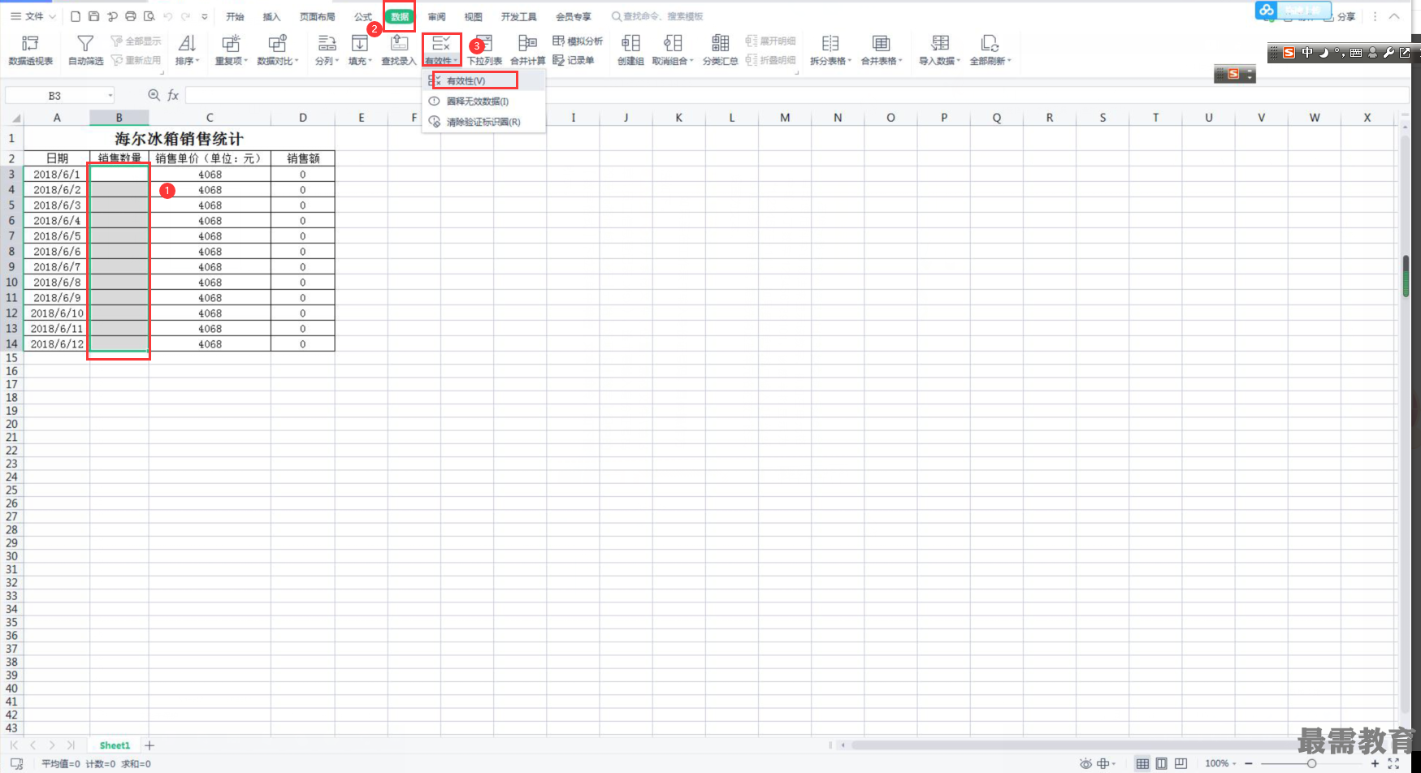
Task: Expand the 文件 menu dropdown arrow
Action: click(53, 16)
